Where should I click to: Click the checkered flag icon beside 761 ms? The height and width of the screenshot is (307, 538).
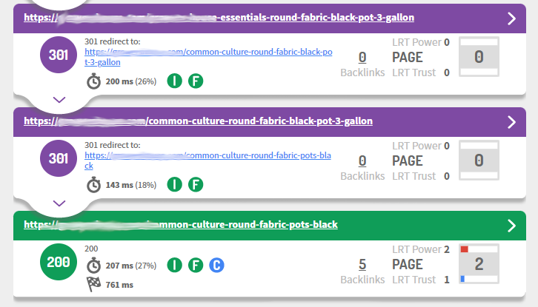(x=94, y=284)
